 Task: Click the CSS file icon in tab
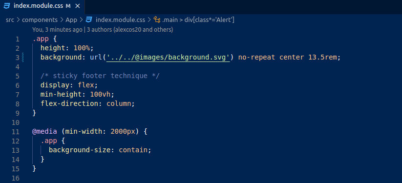point(7,6)
